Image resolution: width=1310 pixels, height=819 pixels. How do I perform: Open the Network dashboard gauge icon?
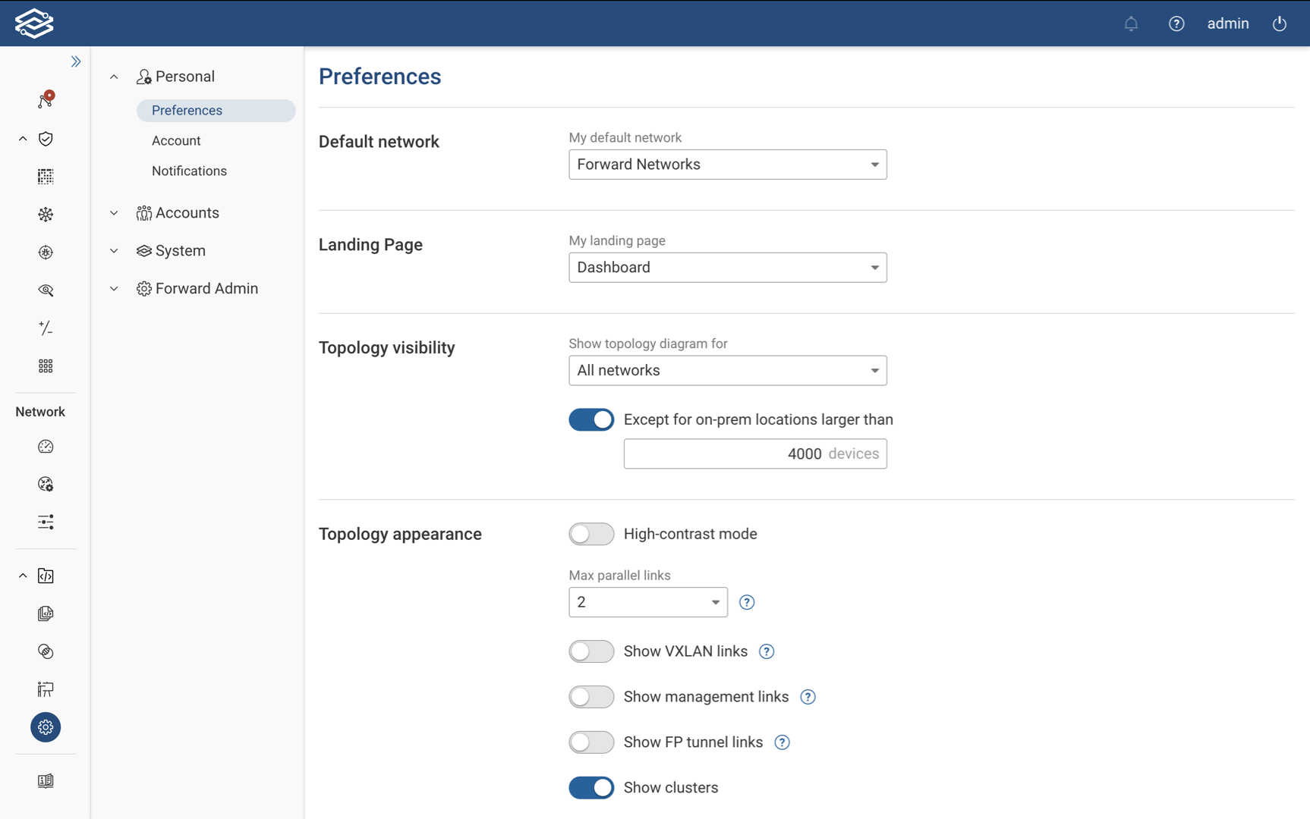click(46, 447)
